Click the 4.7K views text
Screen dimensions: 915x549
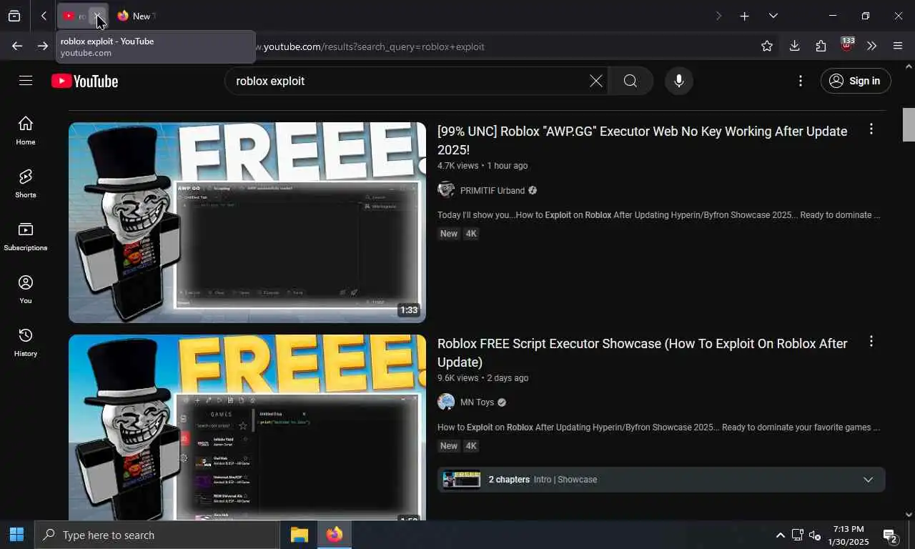click(457, 166)
